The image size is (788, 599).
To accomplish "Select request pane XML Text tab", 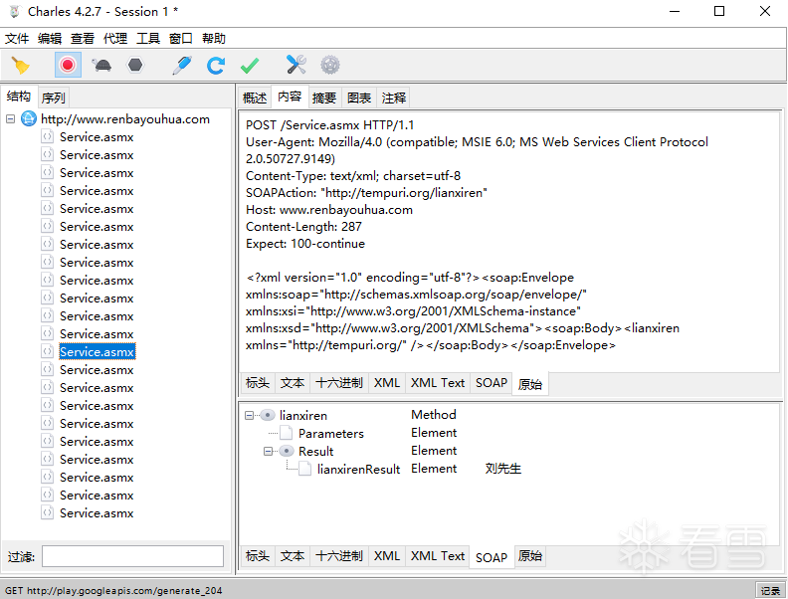I will click(x=438, y=383).
